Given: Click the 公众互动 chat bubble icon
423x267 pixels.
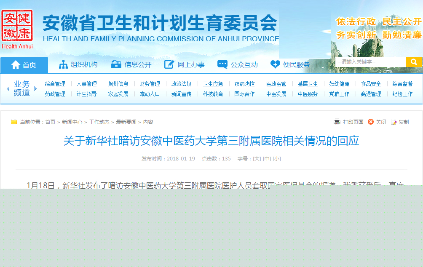Looking at the screenshot, I should pos(222,64).
